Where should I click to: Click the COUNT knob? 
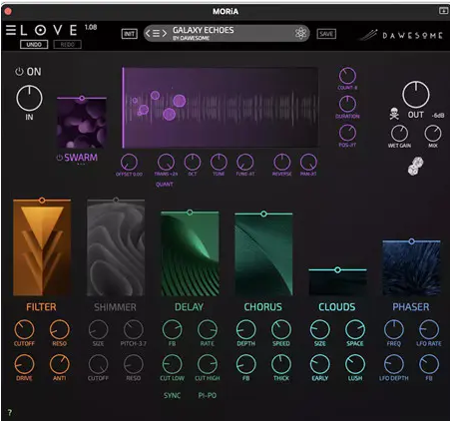(347, 76)
